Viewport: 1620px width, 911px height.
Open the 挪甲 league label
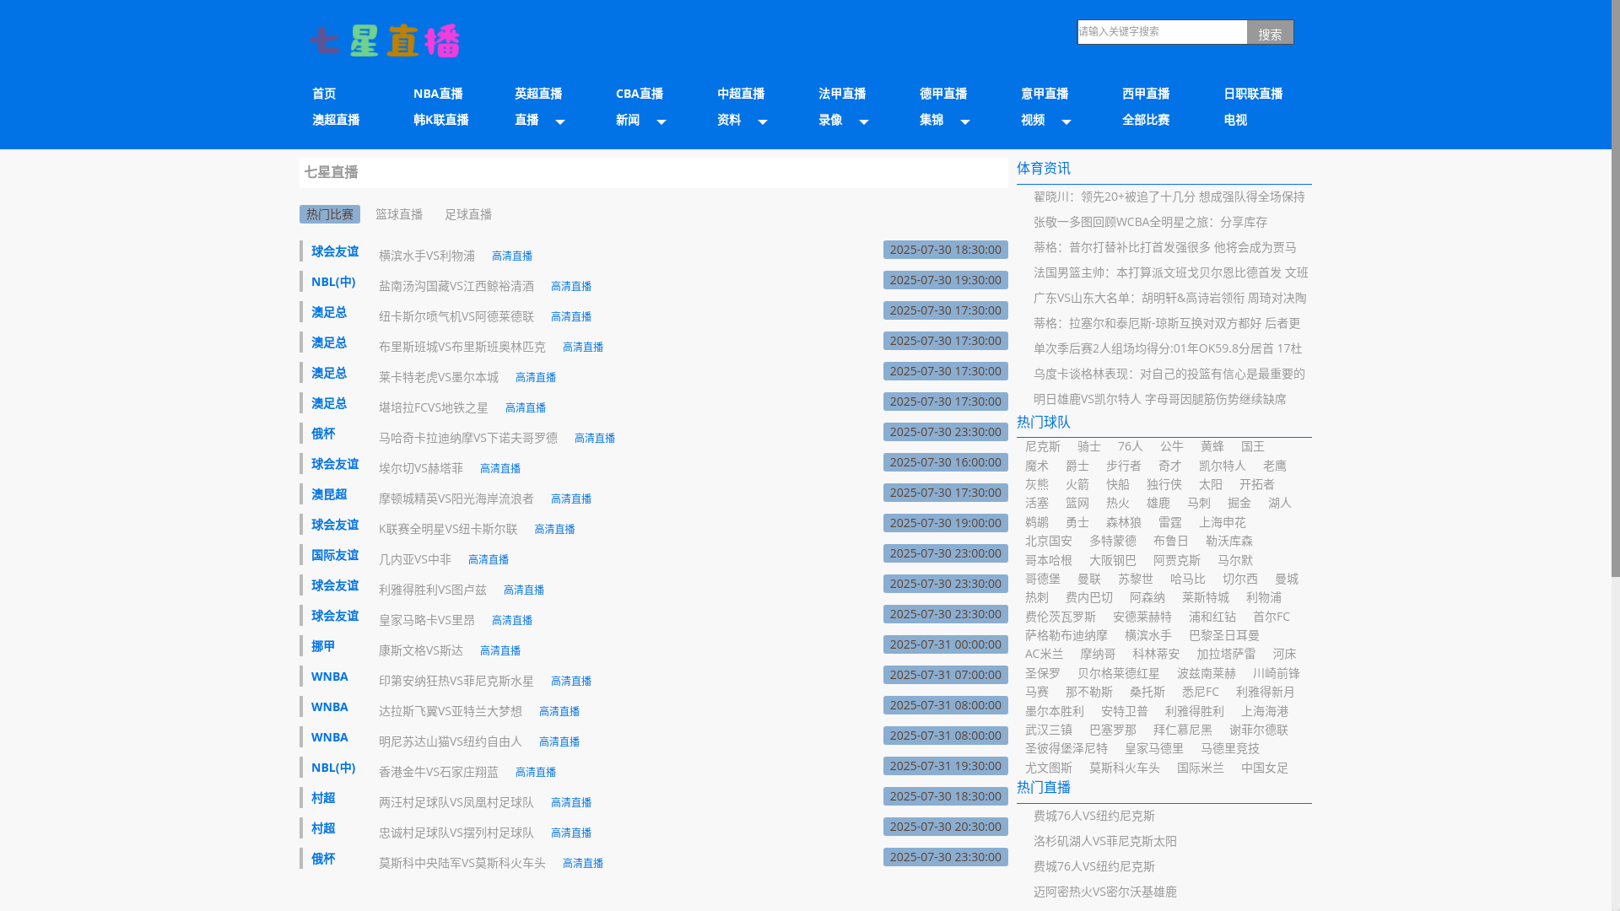pos(323,646)
